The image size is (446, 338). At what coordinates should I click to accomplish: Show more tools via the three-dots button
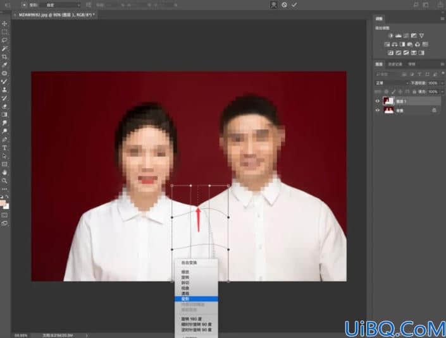[x=4, y=189]
